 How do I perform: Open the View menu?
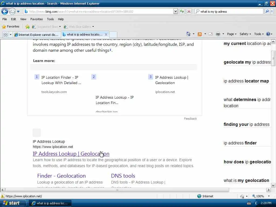(x=23, y=19)
